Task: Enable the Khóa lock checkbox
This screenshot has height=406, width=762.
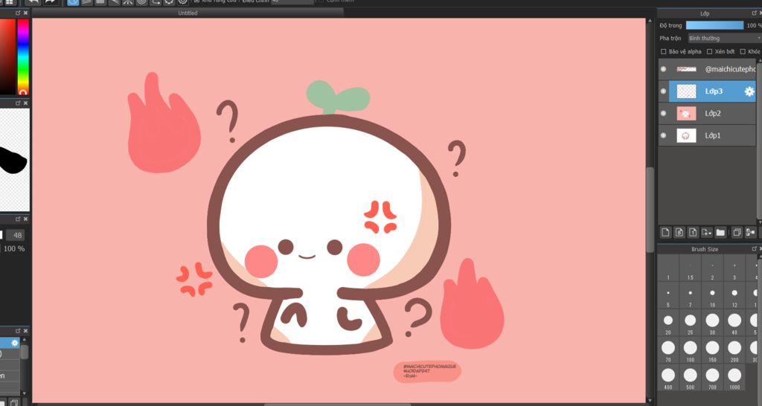Action: 743,51
